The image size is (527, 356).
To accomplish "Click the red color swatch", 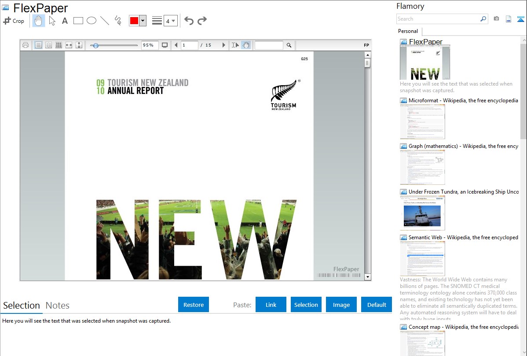I will coord(134,21).
